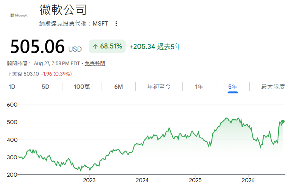Click the green endpoint dot on chart
Screen dimensions: 290x186
283,121
